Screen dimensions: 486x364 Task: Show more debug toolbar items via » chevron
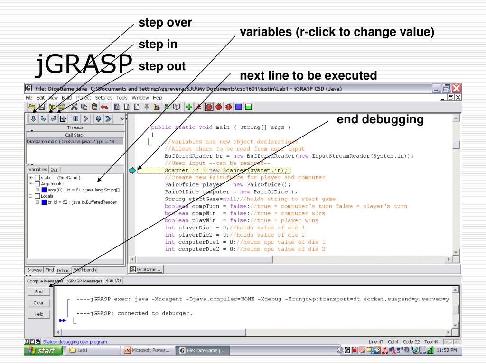pos(122,119)
